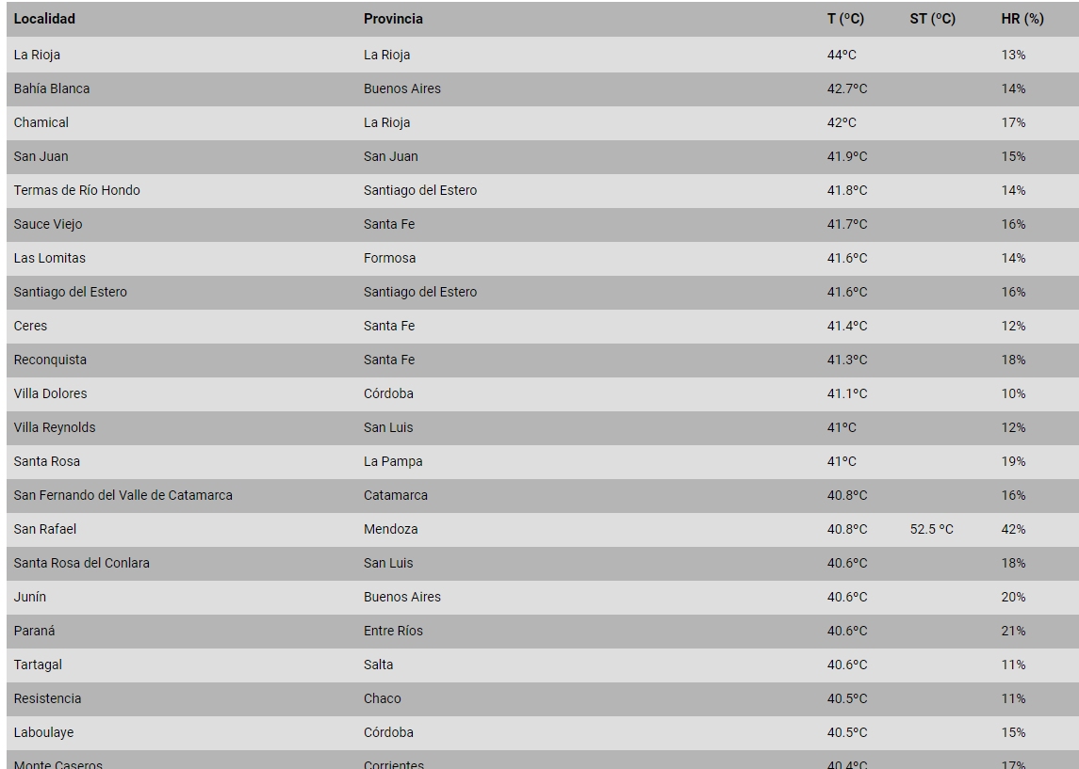Select the Bahía Blanca locality cell
Viewport: 1079px width, 769px height.
(52, 88)
